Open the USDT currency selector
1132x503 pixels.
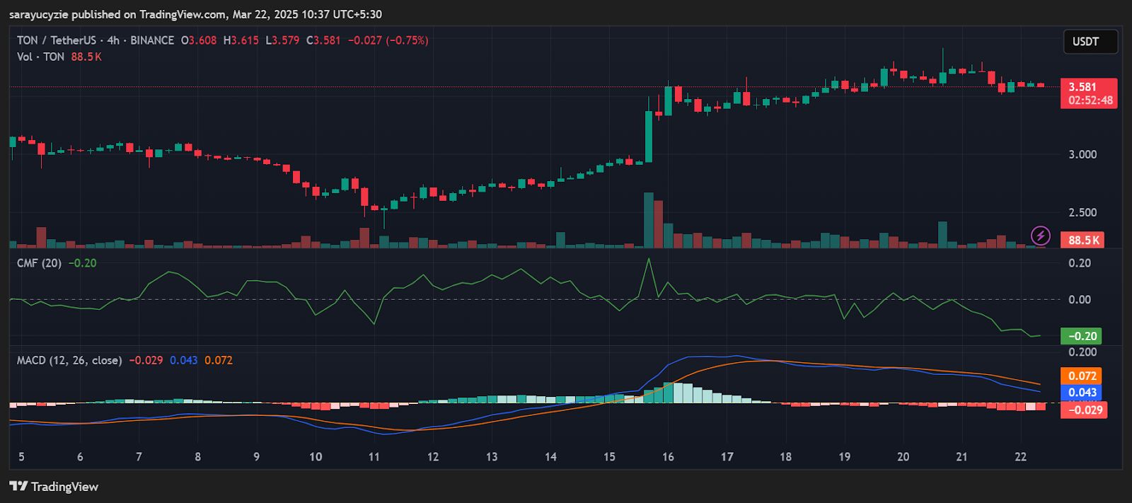[1090, 42]
